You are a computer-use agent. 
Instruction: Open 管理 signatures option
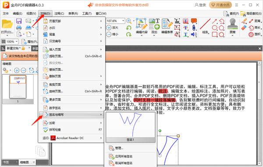pos(130,148)
